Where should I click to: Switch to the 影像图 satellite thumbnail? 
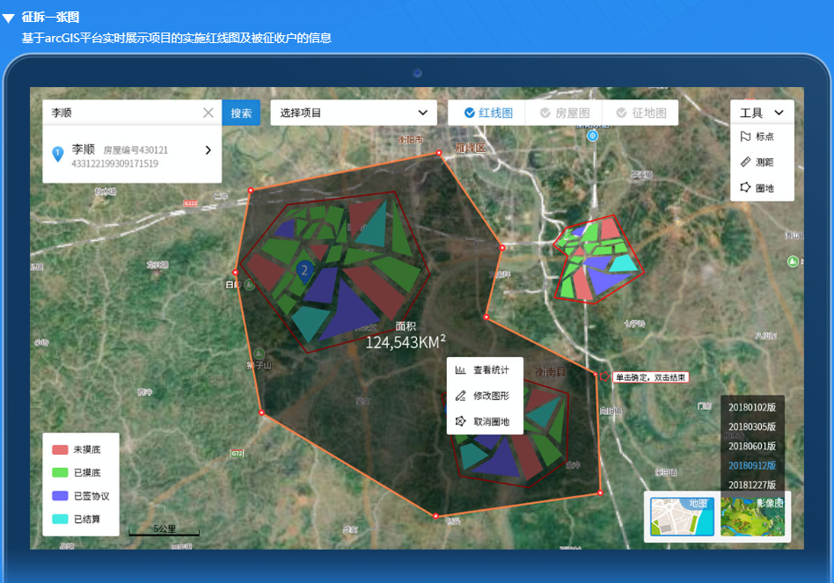click(752, 516)
